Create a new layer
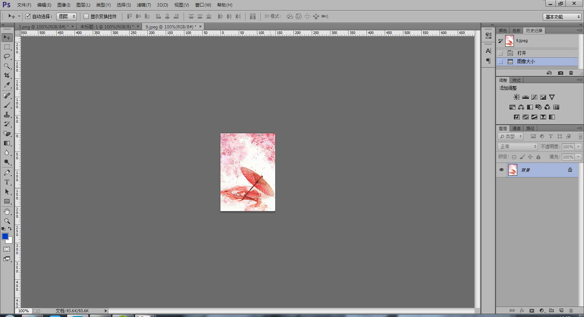Screen dimensions: 584x317 click(x=561, y=310)
